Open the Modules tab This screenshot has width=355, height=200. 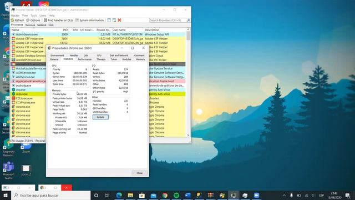point(126,59)
